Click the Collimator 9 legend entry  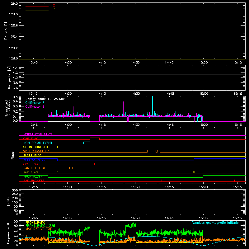(35, 106)
